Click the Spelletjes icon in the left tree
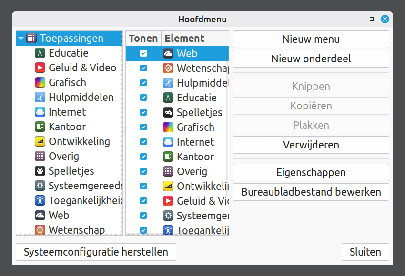The width and height of the screenshot is (405, 276). tap(40, 171)
